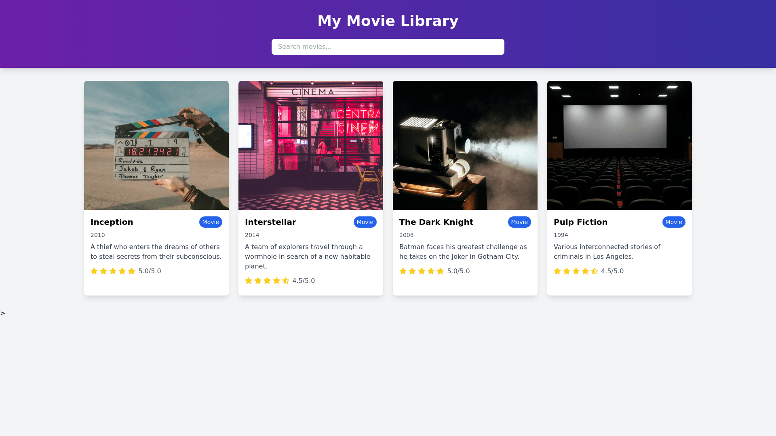Open the Interstellar neon cinema poster image
Viewport: 776px width, 436px height.
click(x=311, y=145)
